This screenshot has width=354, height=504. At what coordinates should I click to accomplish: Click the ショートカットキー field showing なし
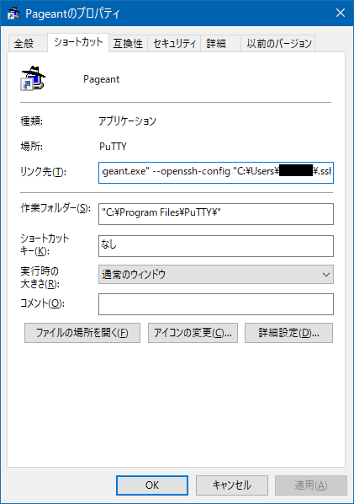216,246
